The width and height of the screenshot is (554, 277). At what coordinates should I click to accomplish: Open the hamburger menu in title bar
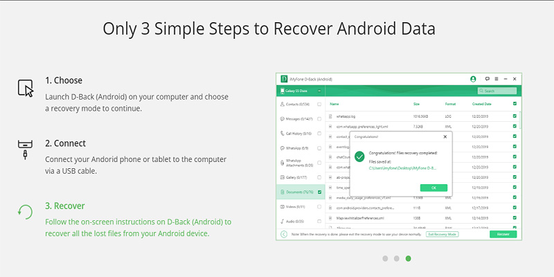point(497,79)
